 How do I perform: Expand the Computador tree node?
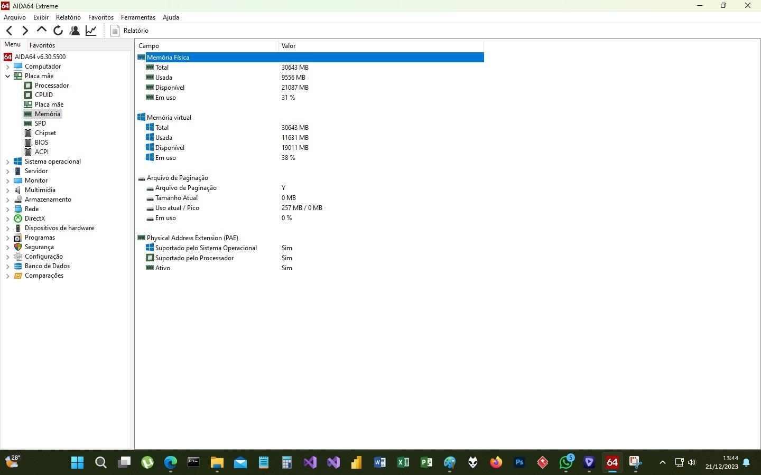8,66
